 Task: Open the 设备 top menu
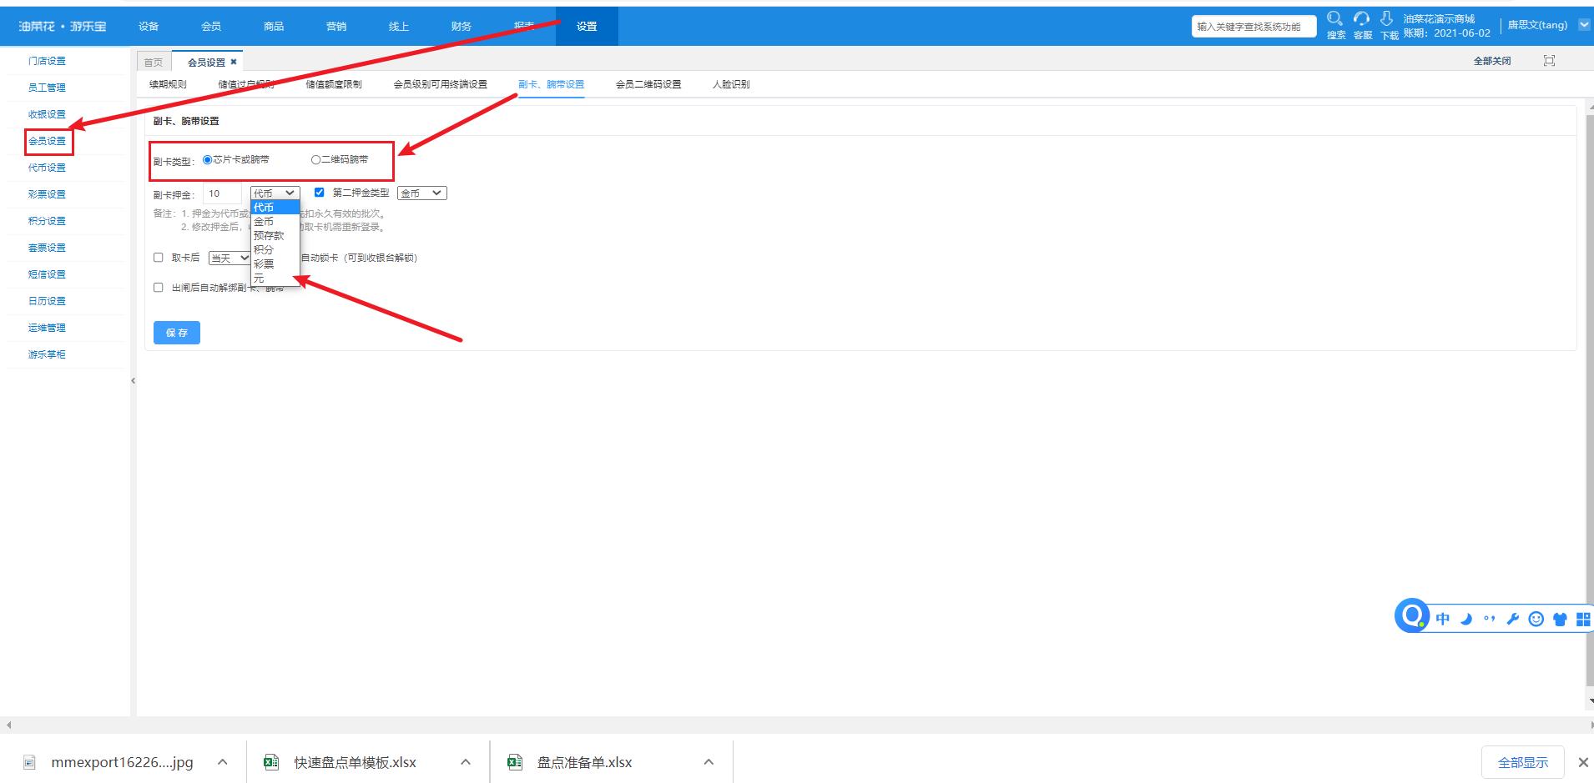pos(149,27)
